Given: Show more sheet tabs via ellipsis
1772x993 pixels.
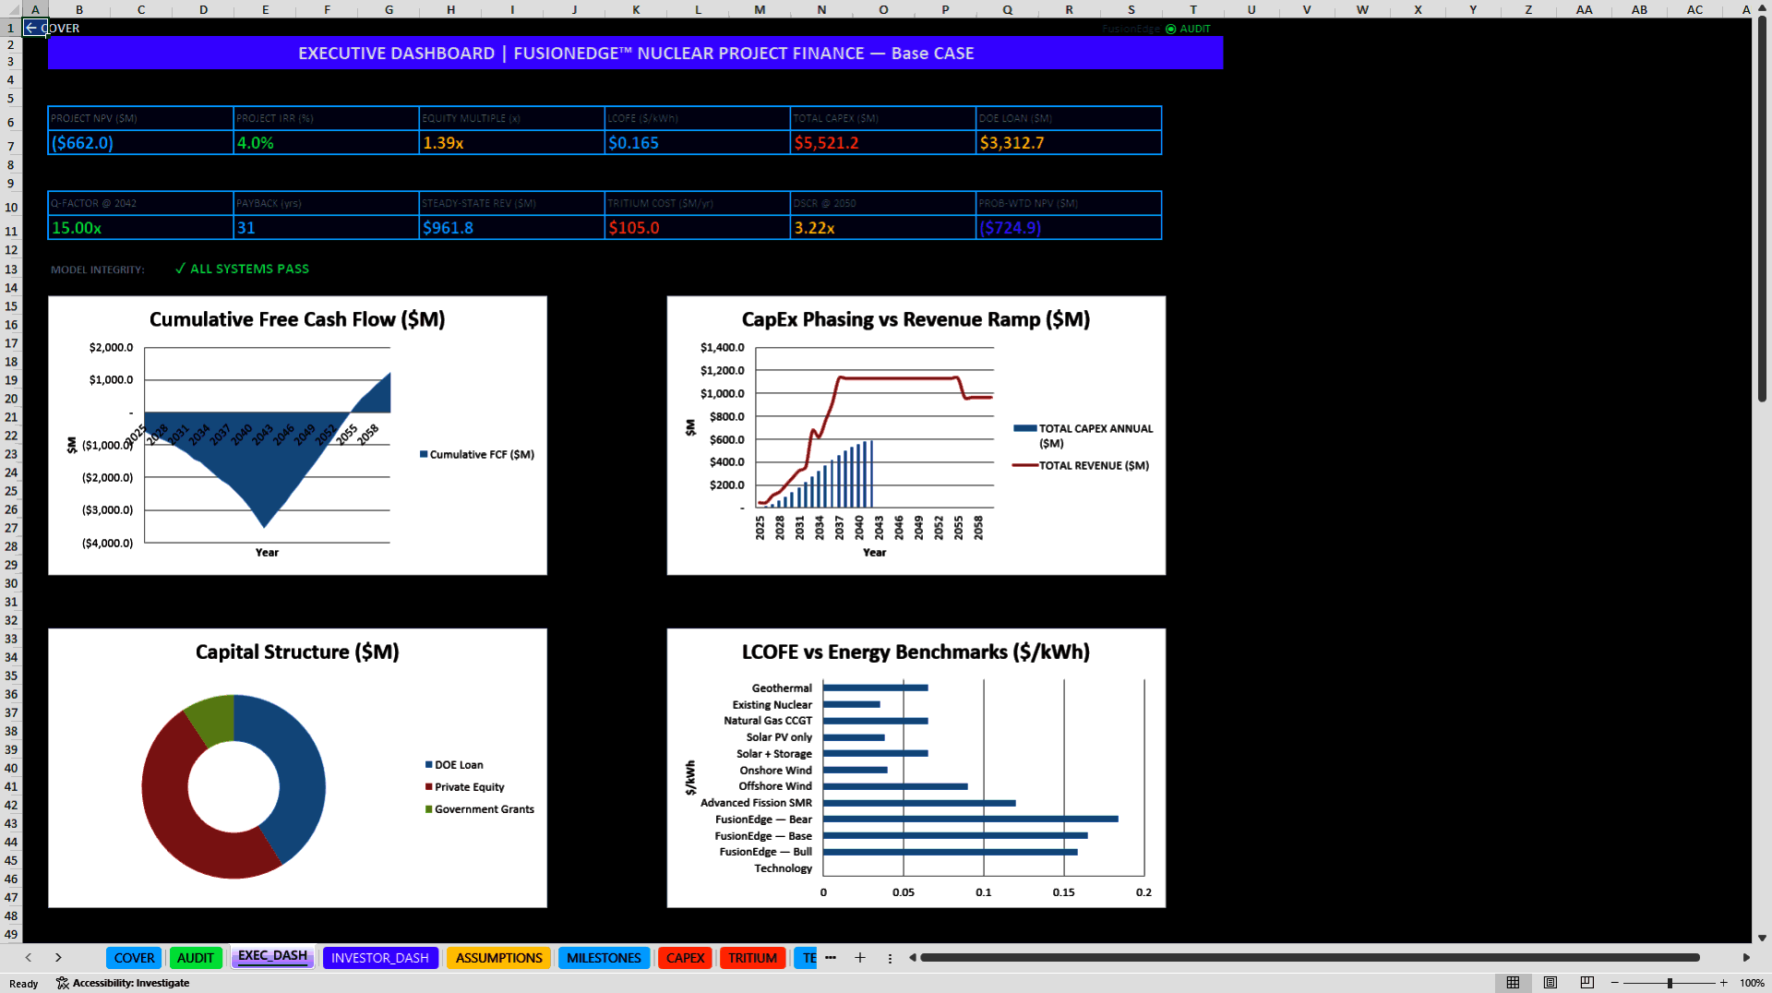Looking at the screenshot, I should (x=831, y=958).
